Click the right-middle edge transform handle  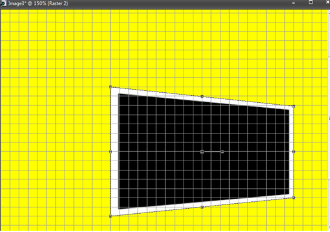pyautogui.click(x=294, y=152)
